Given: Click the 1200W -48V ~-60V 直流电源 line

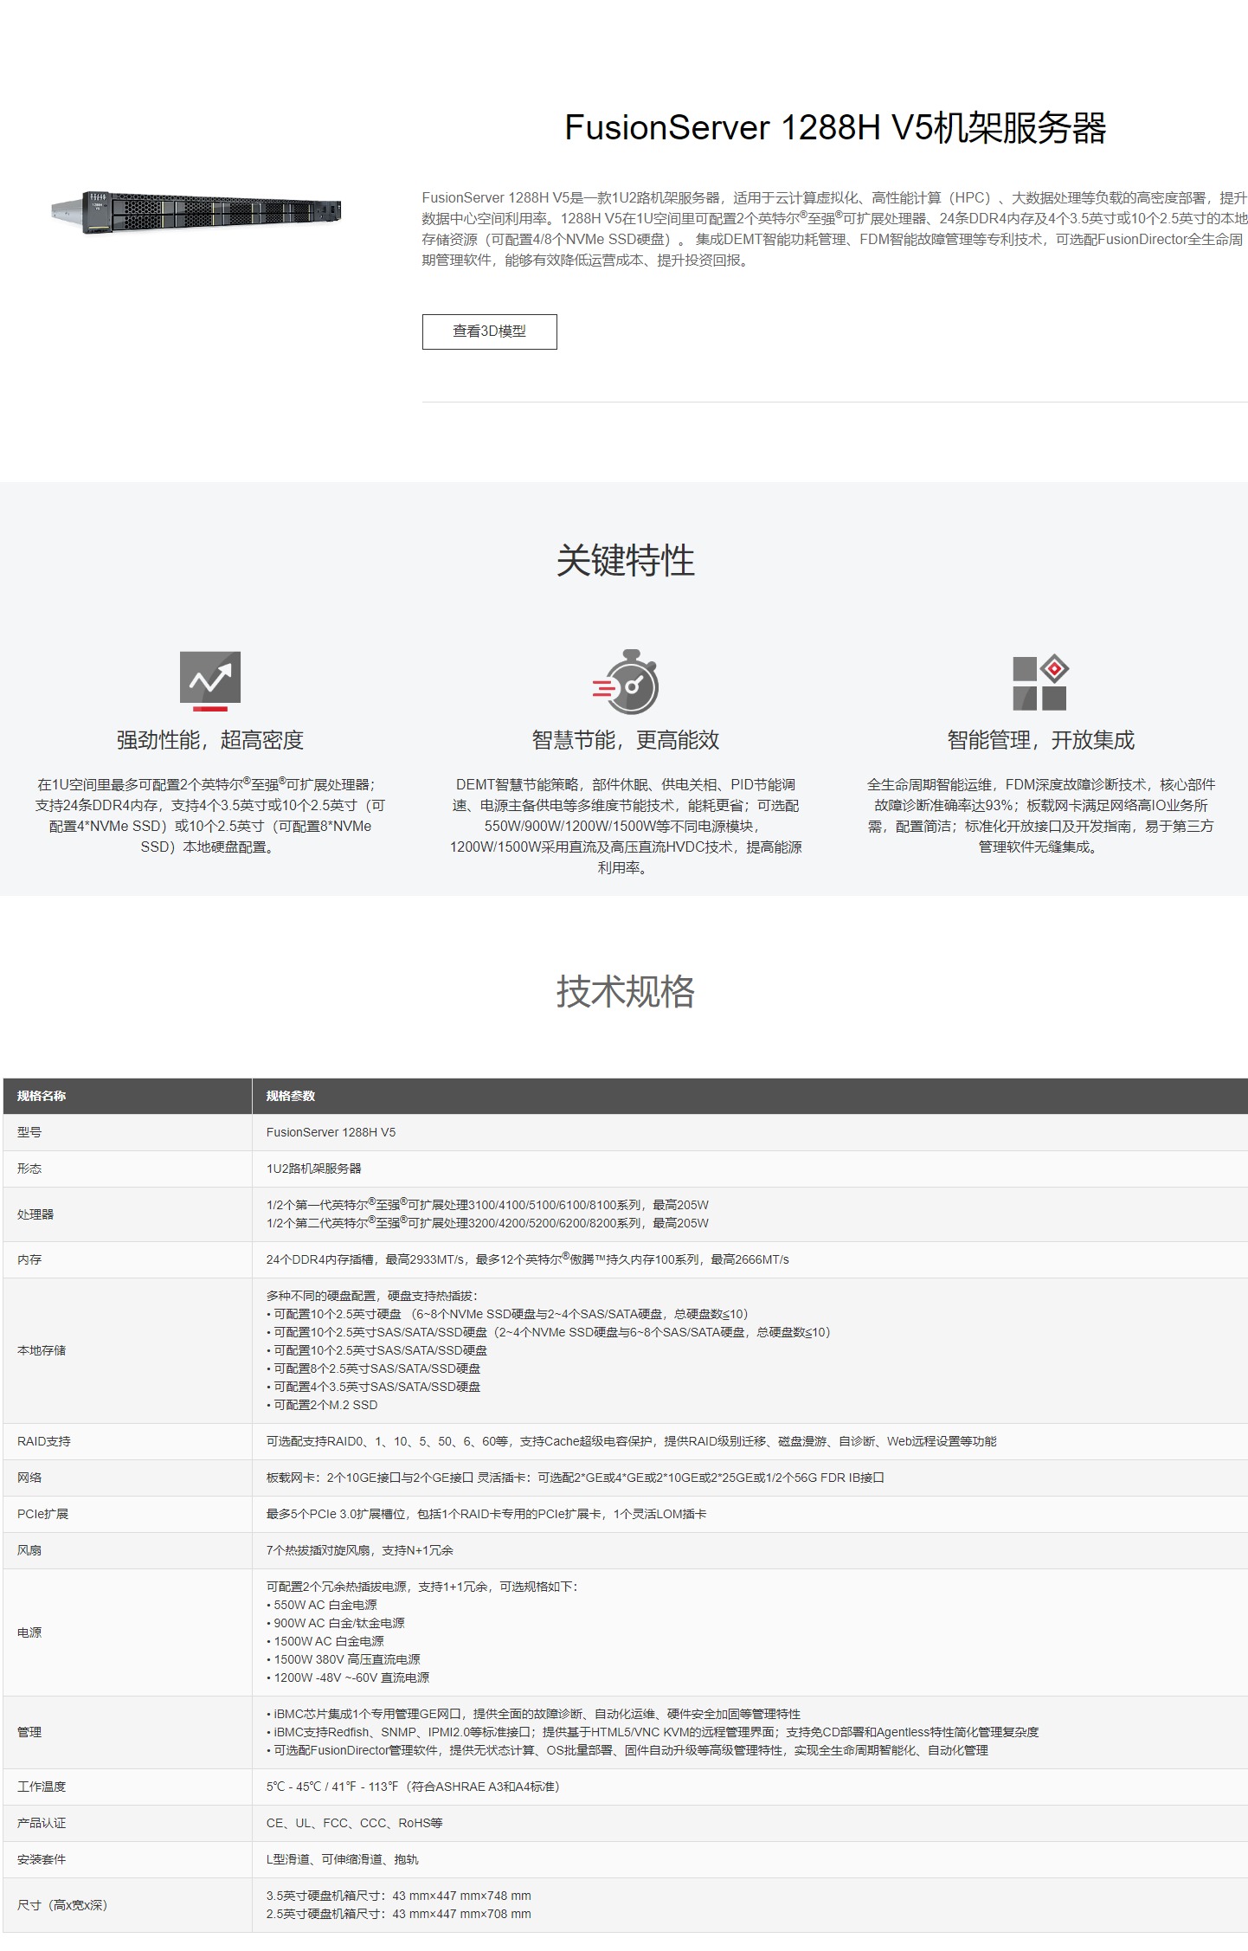Looking at the screenshot, I should click(348, 1677).
